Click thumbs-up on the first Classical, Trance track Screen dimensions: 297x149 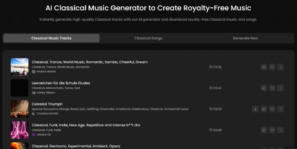tap(264, 67)
